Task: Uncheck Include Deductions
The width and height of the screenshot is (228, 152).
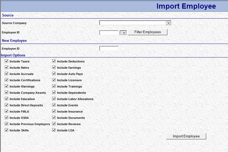Action: pyautogui.click(x=54, y=61)
